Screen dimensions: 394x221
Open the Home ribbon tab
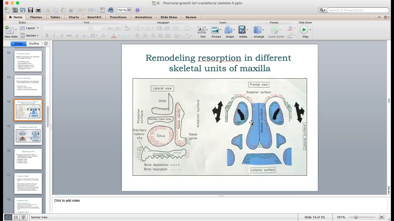point(15,17)
